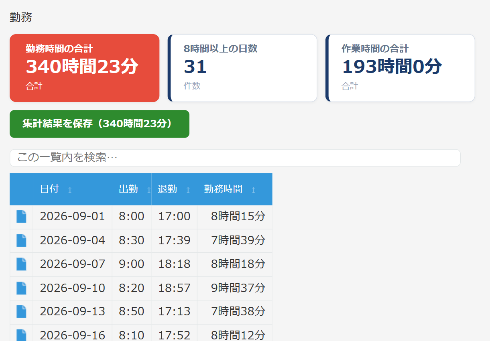Sort table by 日付 column sort arrow
The width and height of the screenshot is (490, 341).
(70, 190)
